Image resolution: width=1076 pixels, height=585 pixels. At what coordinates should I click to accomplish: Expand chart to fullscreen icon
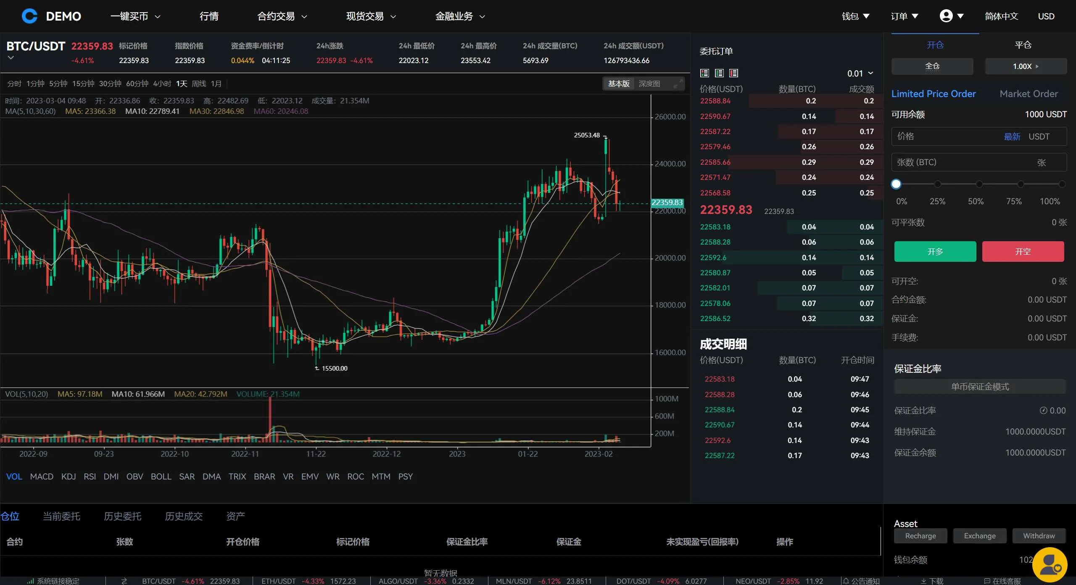(678, 84)
